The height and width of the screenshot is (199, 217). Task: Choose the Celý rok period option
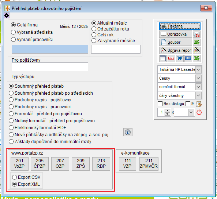[x=102, y=35]
